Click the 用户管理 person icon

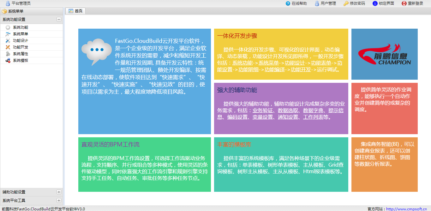pyautogui.click(x=317, y=3)
